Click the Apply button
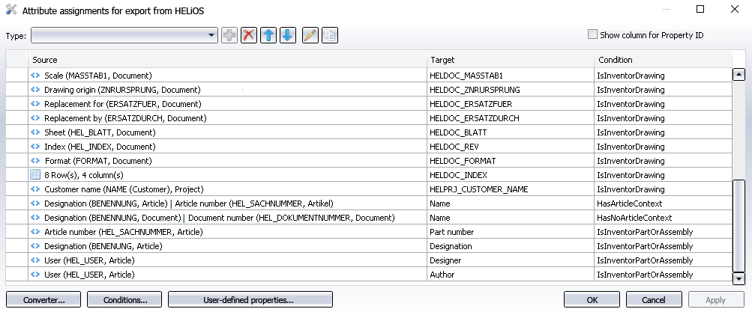 pos(715,300)
